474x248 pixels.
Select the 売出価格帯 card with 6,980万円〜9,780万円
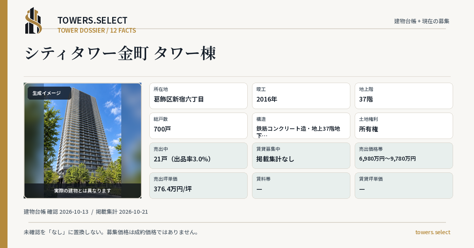click(404, 155)
